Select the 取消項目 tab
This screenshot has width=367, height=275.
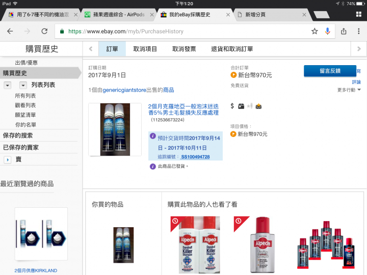[x=145, y=49]
